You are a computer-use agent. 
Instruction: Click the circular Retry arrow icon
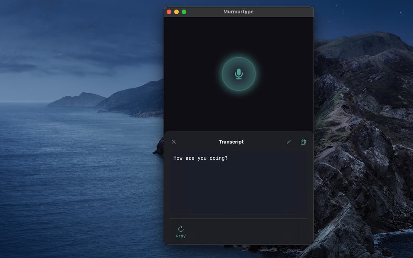pos(181,229)
